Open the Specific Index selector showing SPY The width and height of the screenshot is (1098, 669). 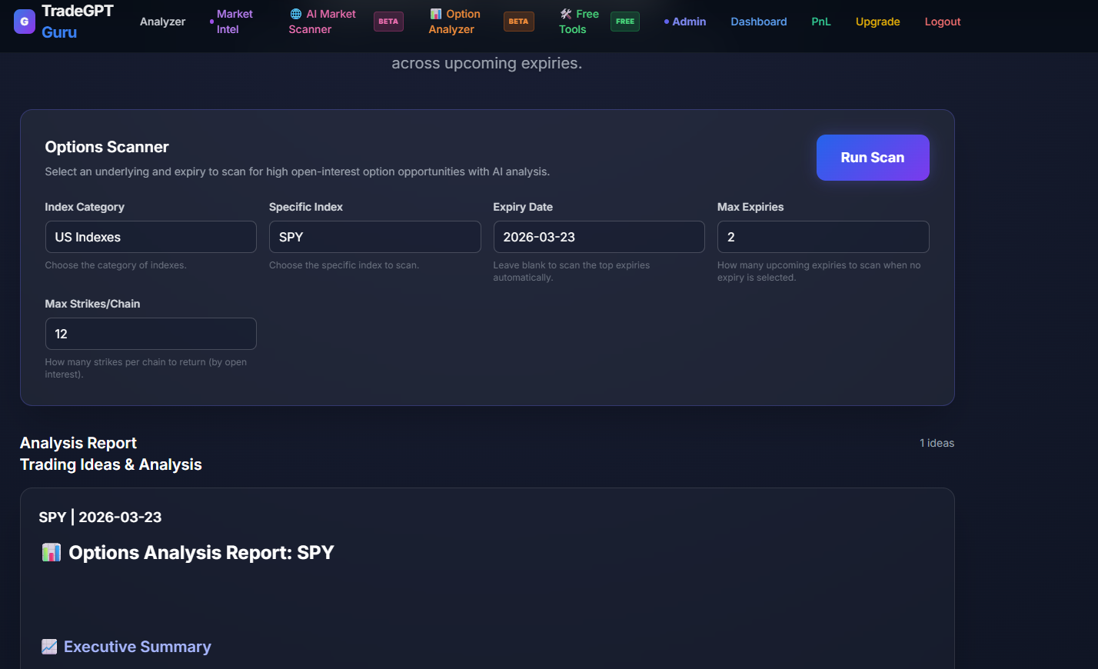click(374, 237)
